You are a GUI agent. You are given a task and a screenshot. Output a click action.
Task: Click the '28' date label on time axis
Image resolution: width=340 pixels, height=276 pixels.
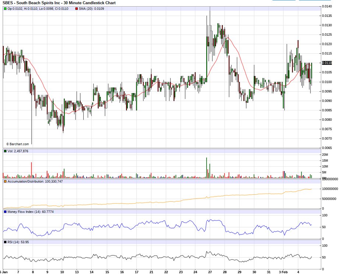(x=225, y=272)
